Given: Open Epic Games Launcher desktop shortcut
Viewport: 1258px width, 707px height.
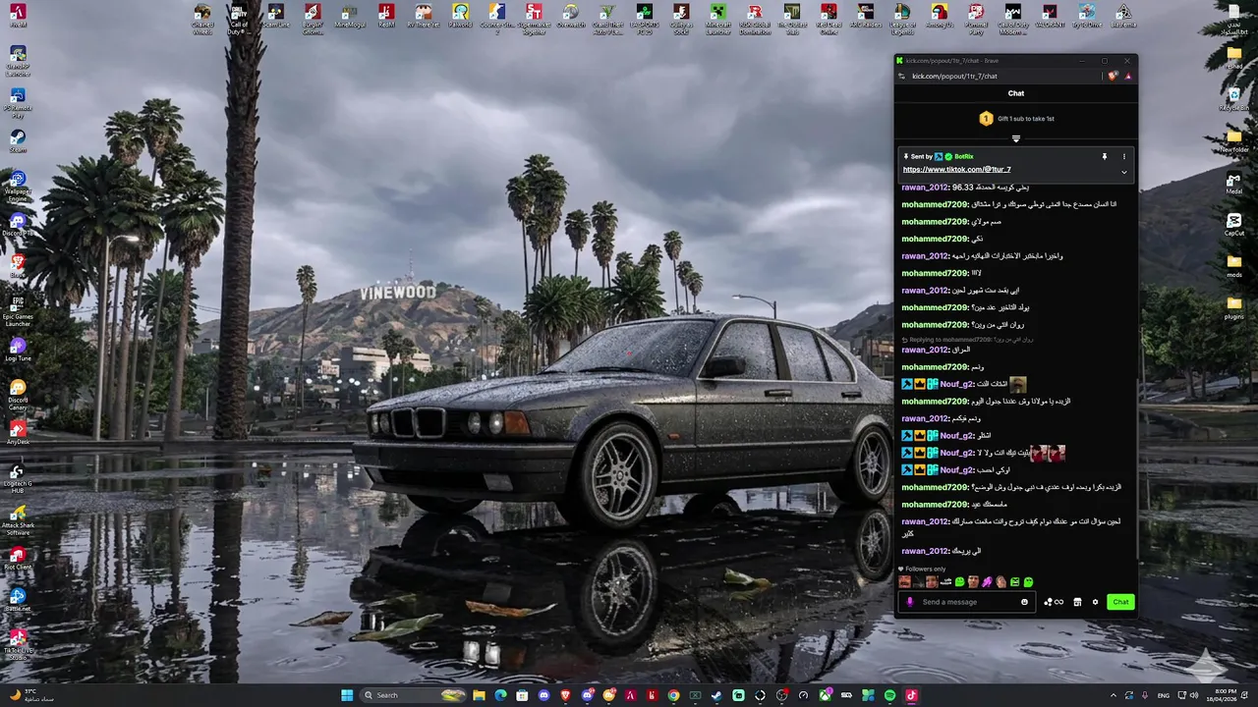Looking at the screenshot, I should pos(18,309).
